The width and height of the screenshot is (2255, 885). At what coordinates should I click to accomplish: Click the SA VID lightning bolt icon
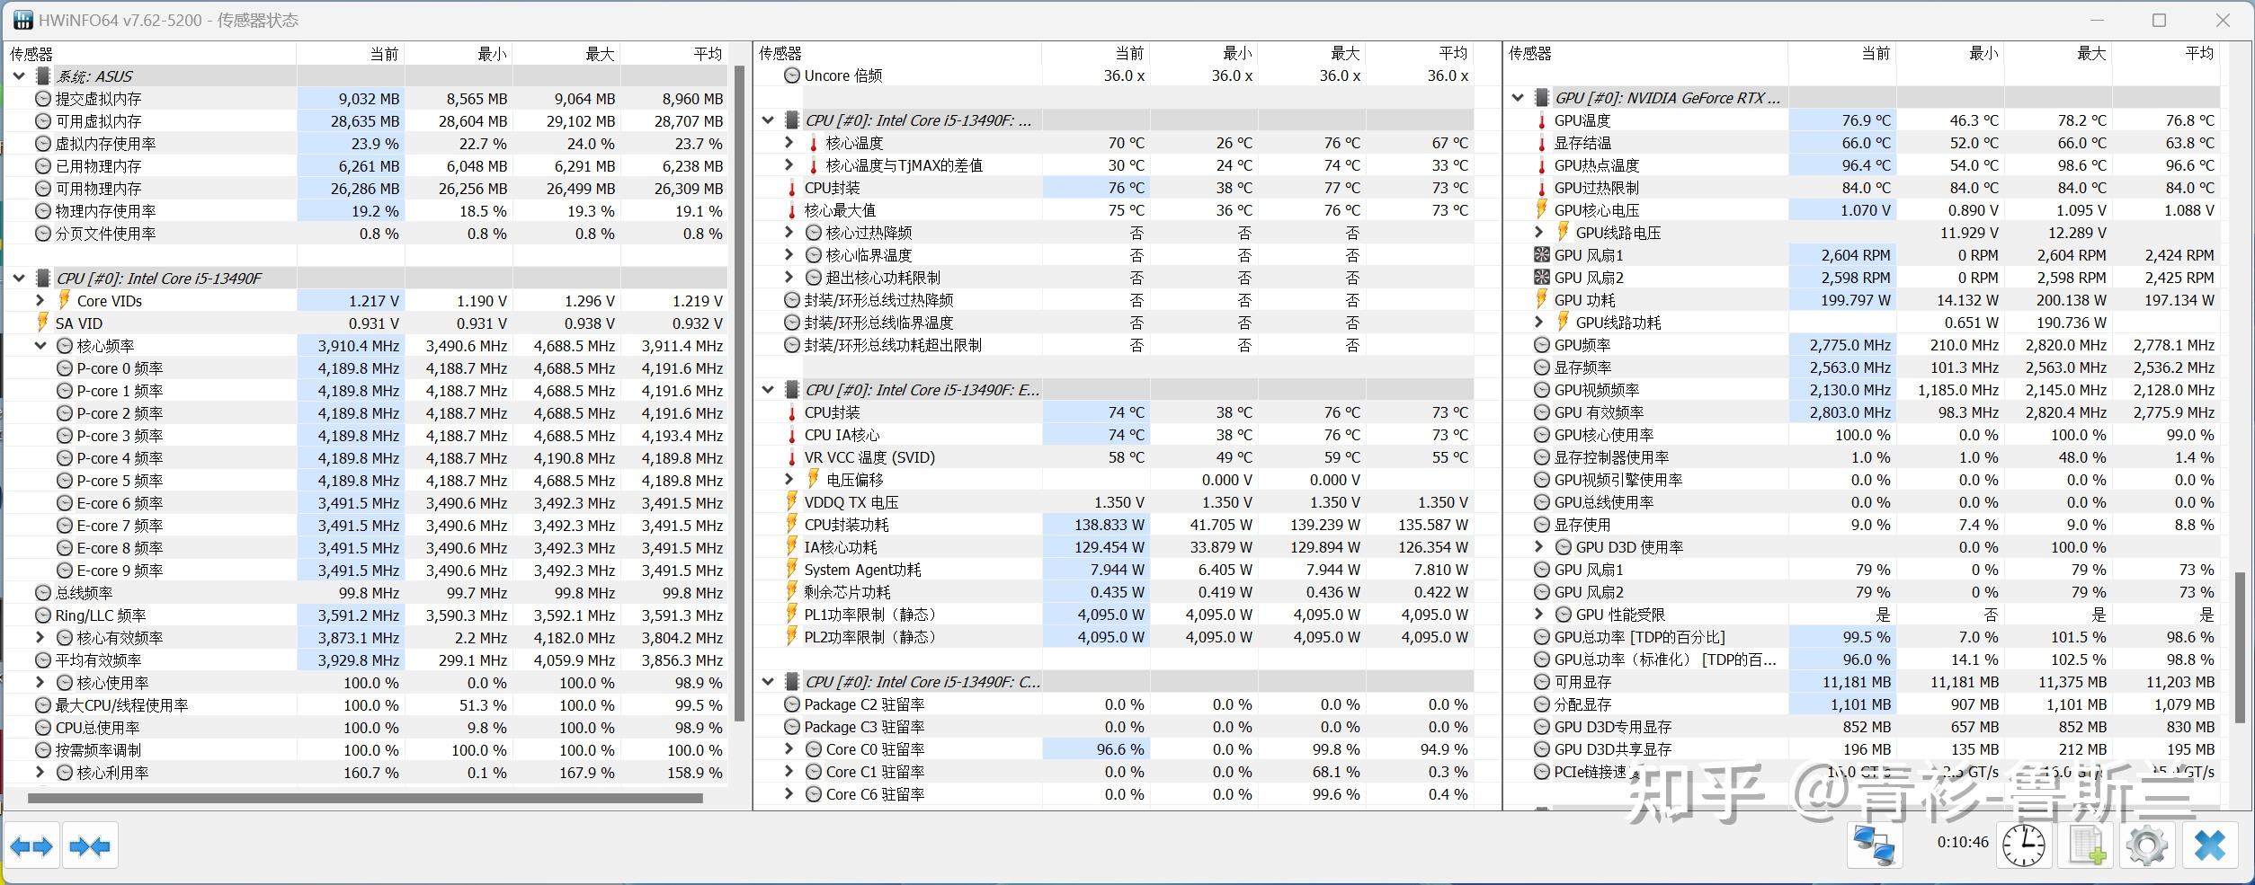point(42,323)
